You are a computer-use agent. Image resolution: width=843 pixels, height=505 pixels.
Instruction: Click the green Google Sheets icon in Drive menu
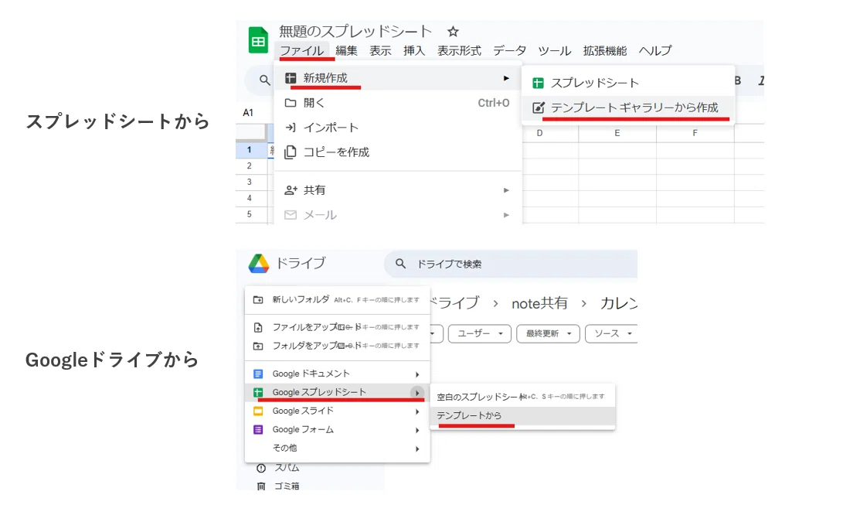(258, 393)
